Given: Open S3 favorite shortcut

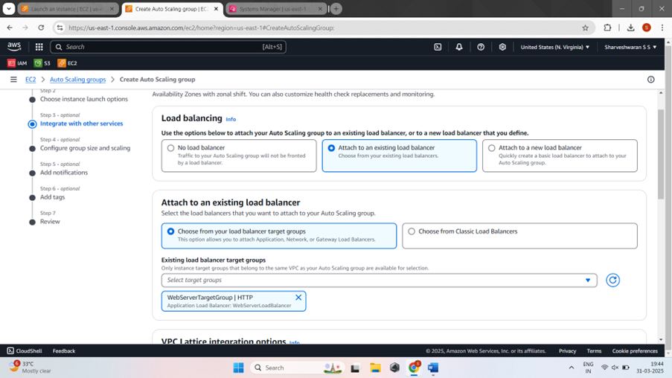Looking at the screenshot, I should point(42,63).
